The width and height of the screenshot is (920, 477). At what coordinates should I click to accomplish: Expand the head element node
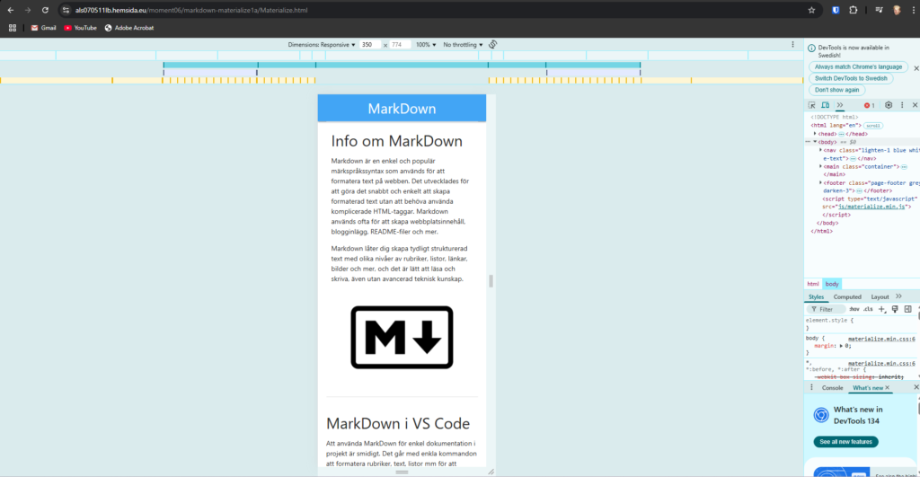click(815, 134)
